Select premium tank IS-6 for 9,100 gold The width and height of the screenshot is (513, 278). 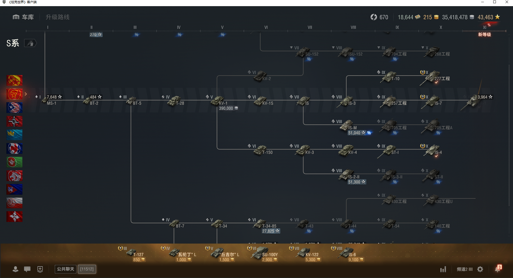347,254
